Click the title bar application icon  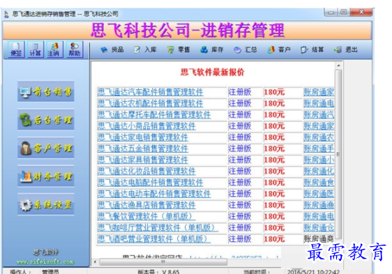click(7, 14)
